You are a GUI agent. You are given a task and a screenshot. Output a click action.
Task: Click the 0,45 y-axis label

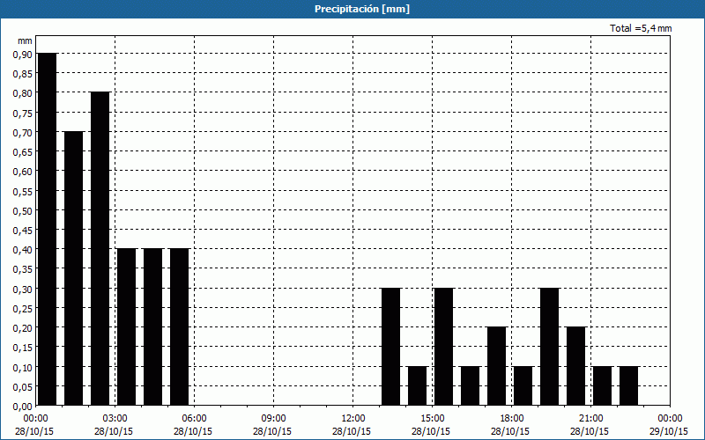[23, 231]
